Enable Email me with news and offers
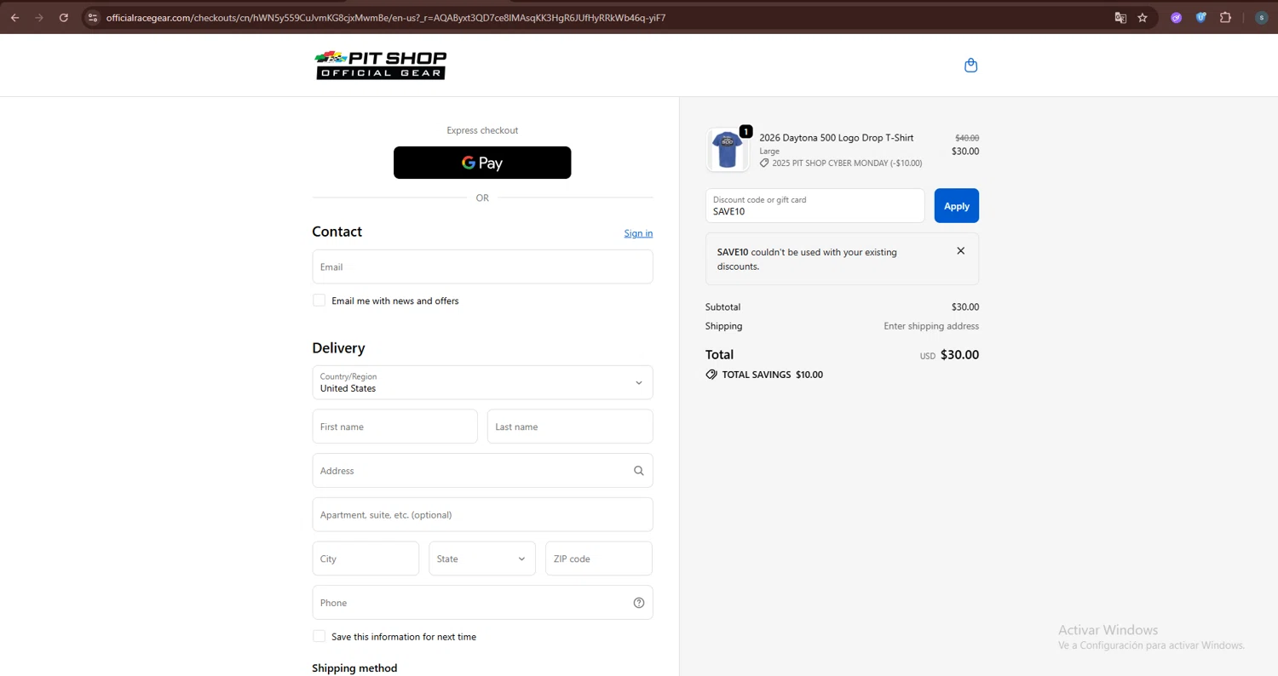1278x676 pixels. (x=319, y=301)
